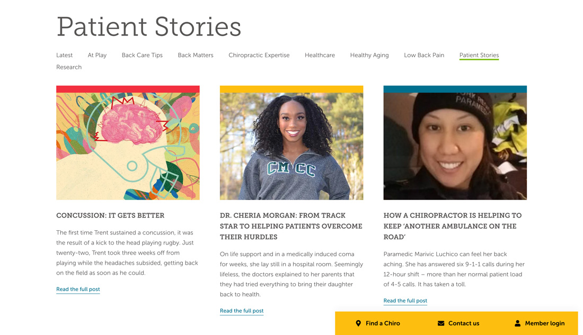
Task: Read the full paramedic ambulance story
Action: 405,301
